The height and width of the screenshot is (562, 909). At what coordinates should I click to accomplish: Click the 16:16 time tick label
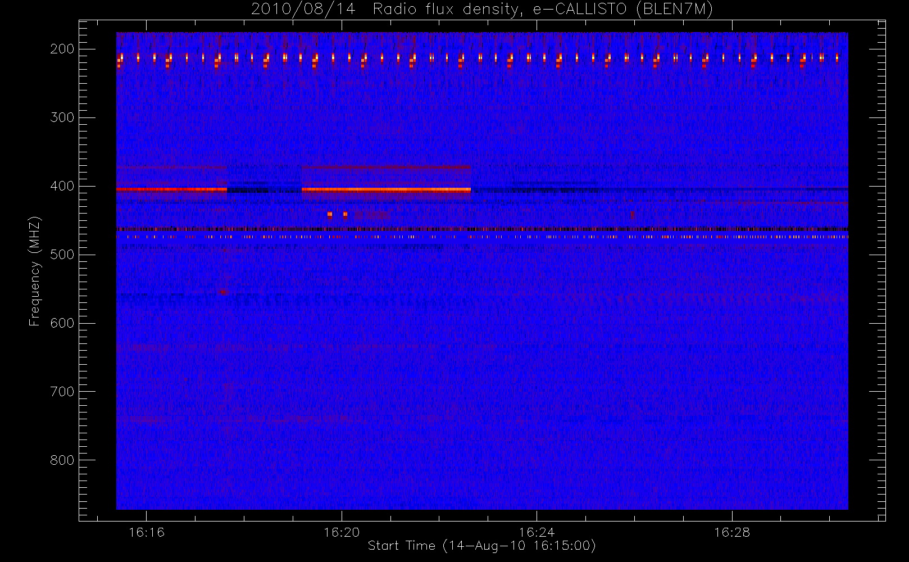(x=147, y=532)
